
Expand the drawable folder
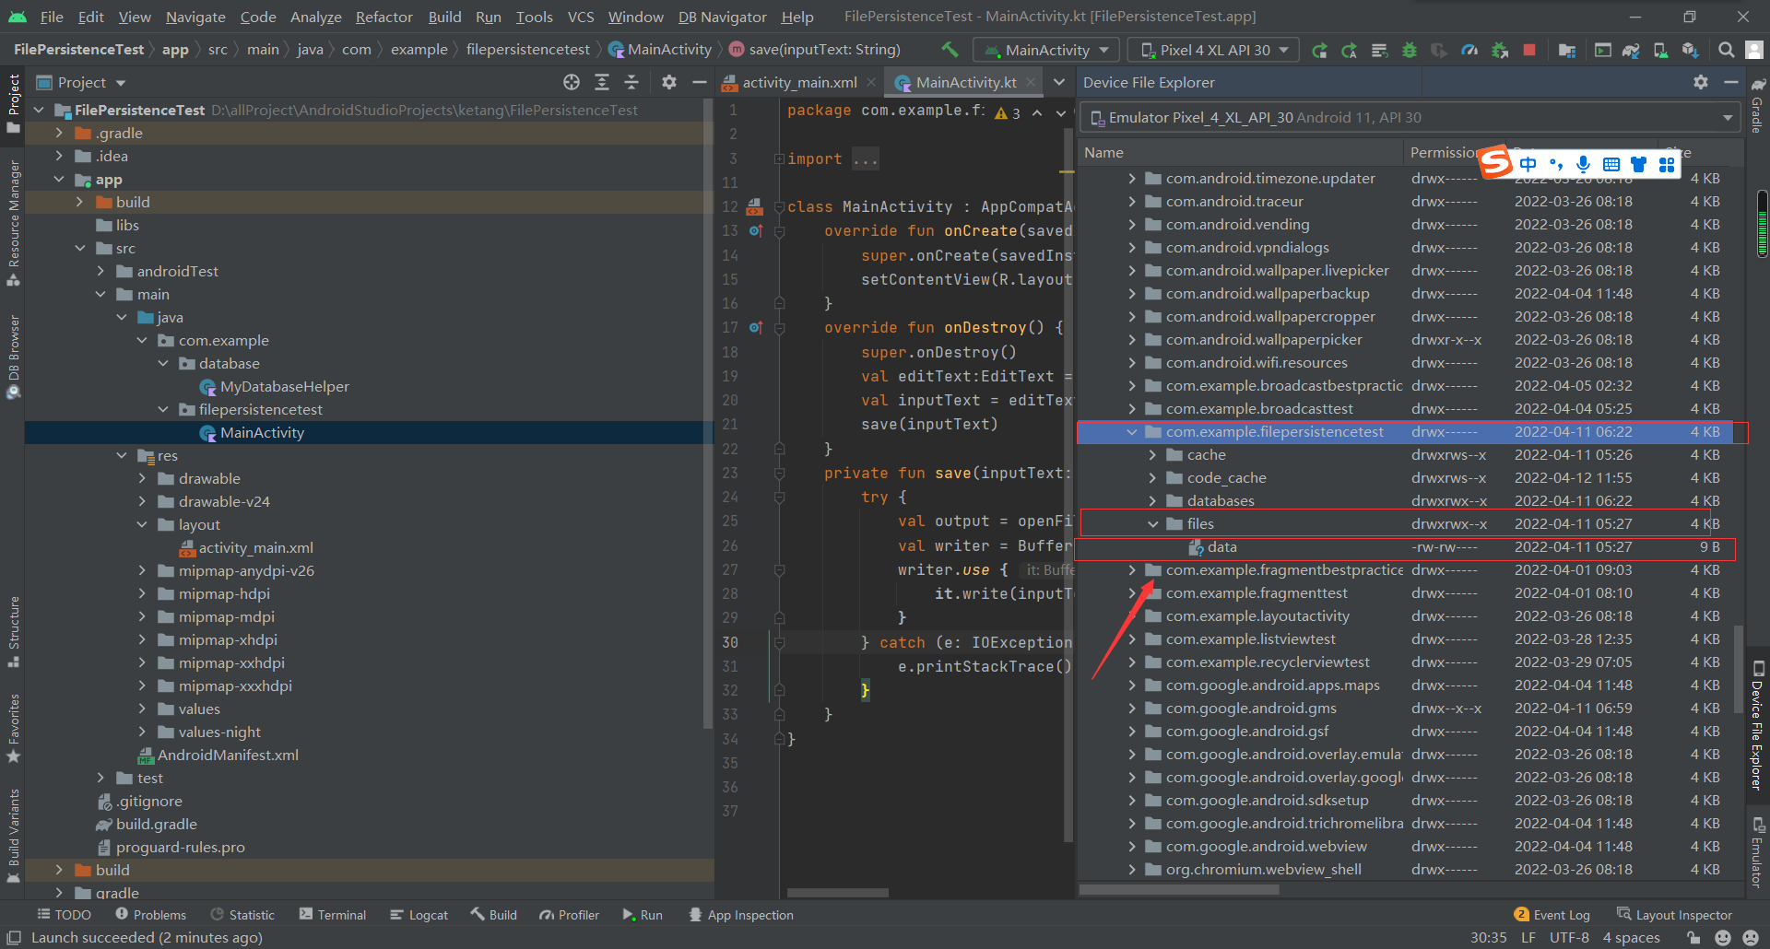tap(142, 478)
